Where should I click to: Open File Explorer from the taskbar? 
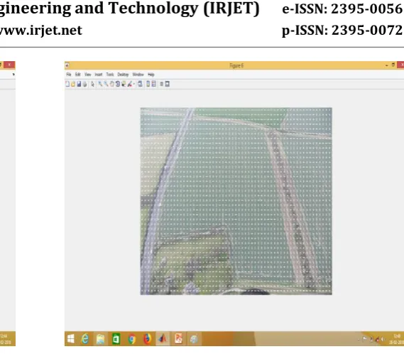point(101,339)
